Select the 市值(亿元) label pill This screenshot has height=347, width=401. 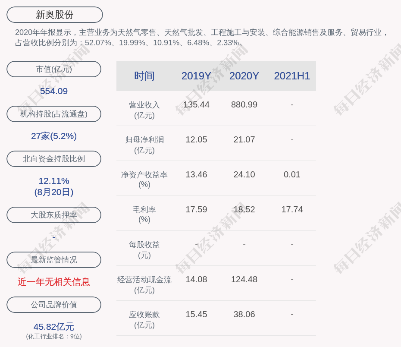click(54, 69)
